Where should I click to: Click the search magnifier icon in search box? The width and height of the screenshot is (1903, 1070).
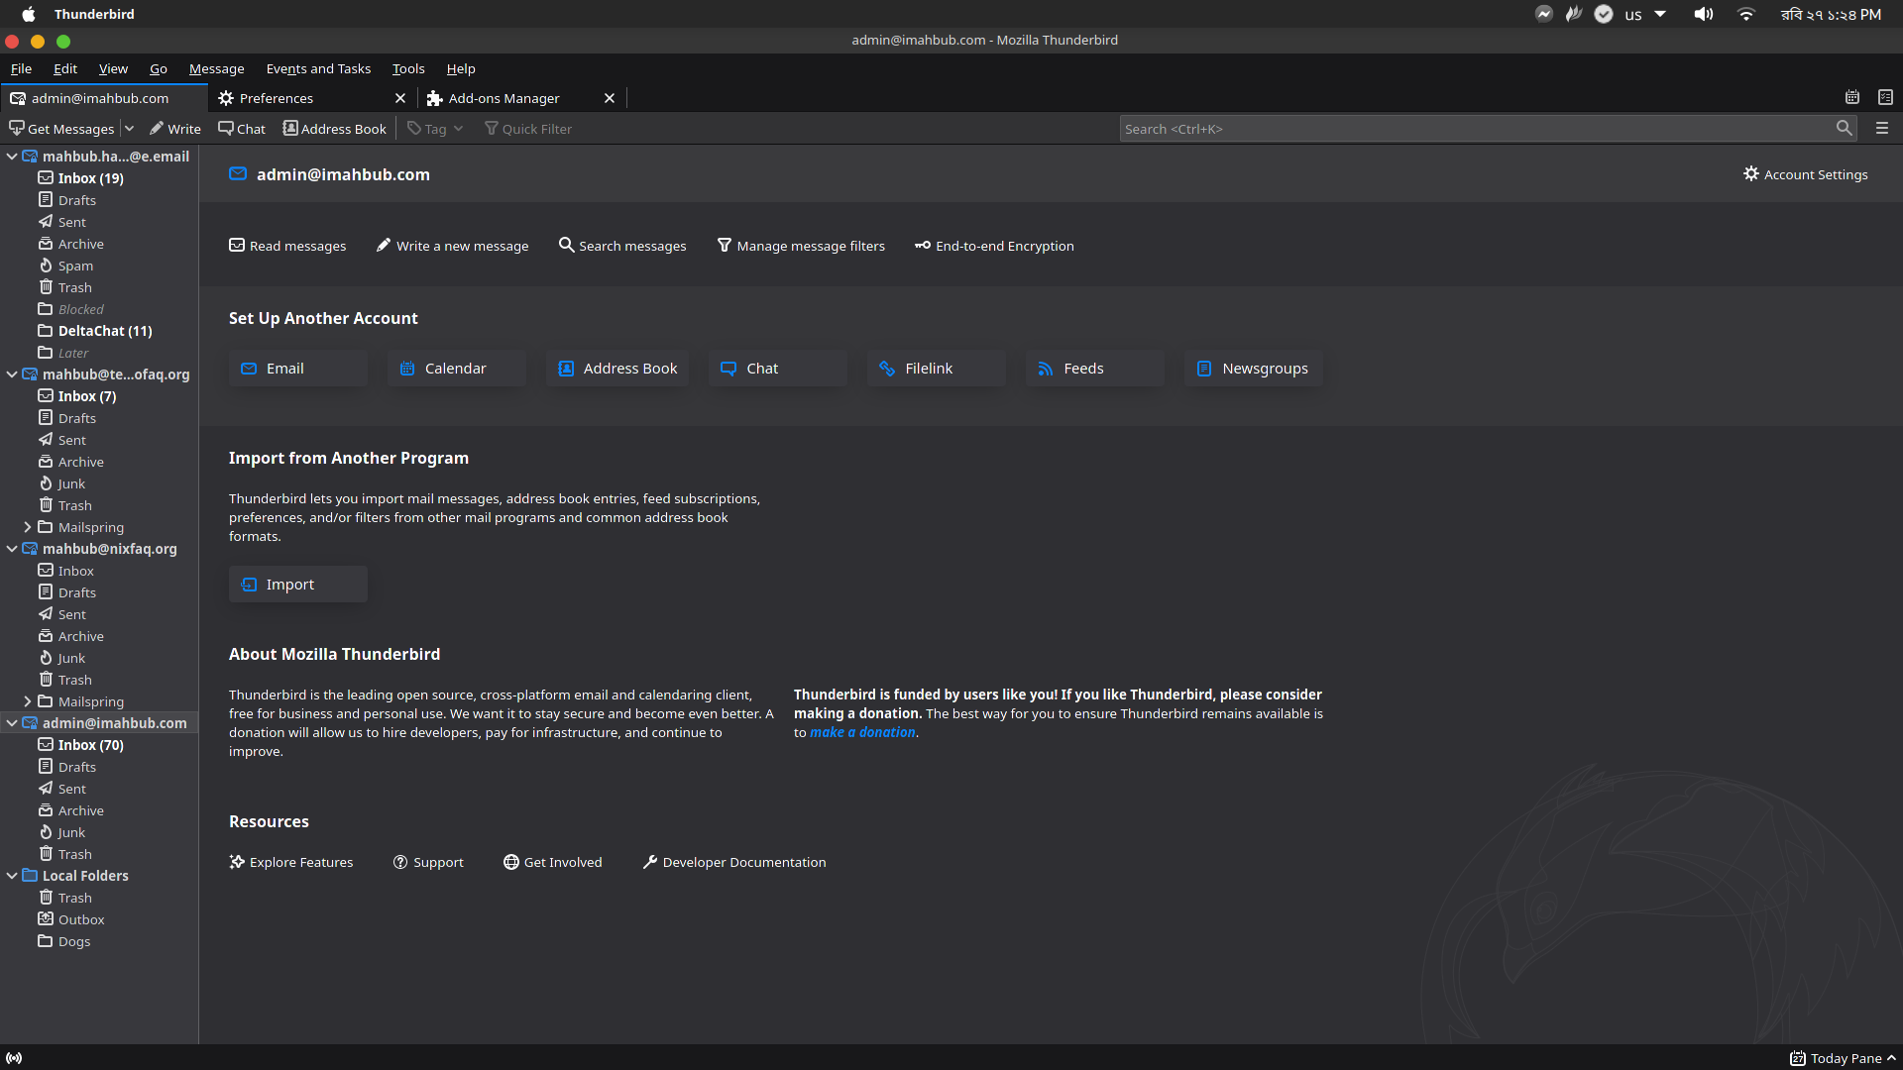click(x=1844, y=128)
